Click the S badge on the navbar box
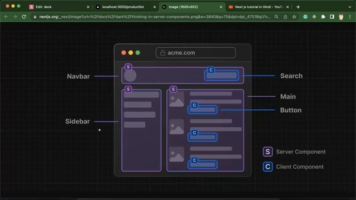The width and height of the screenshot is (356, 200). (128, 67)
